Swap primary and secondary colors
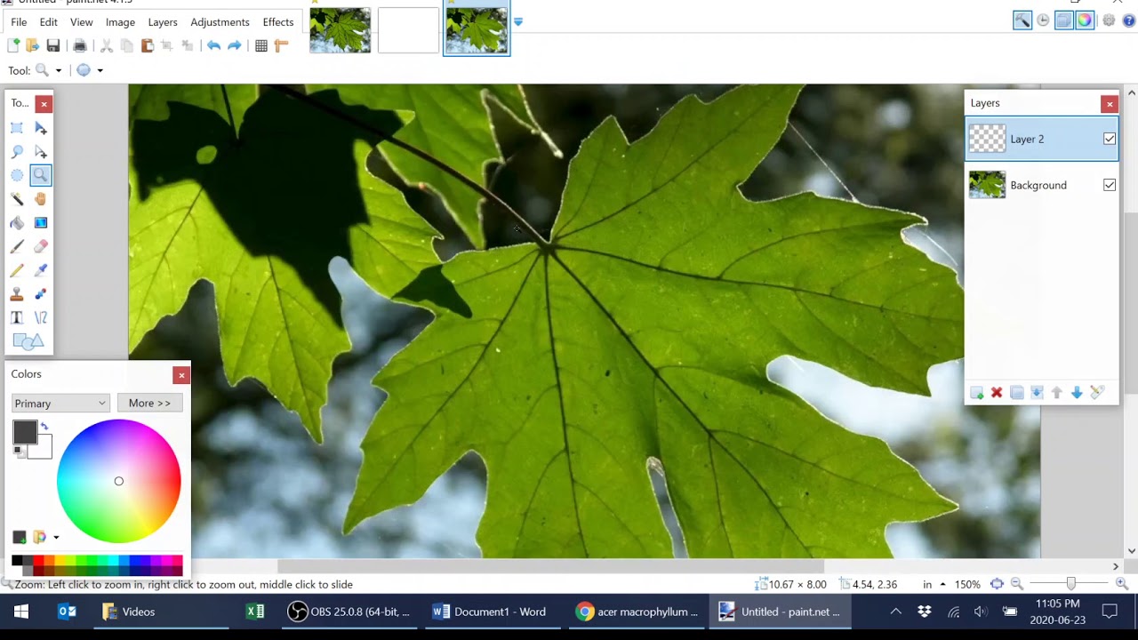This screenshot has width=1138, height=640. pos(44,427)
